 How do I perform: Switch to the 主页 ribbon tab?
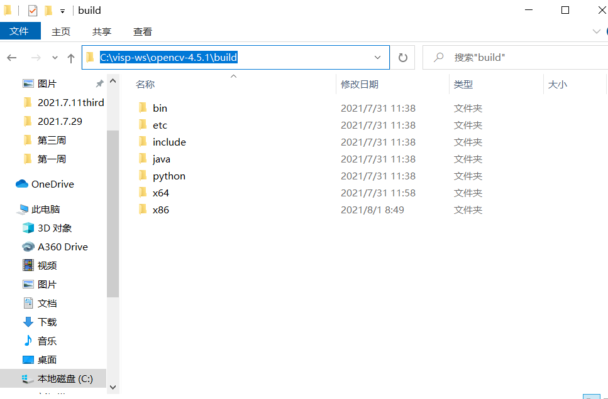(x=61, y=31)
